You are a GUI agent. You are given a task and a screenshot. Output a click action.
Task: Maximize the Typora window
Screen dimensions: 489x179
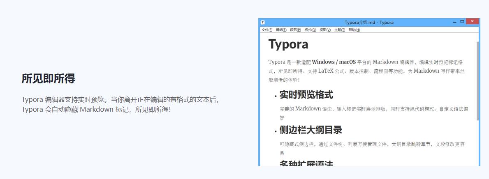(462, 21)
